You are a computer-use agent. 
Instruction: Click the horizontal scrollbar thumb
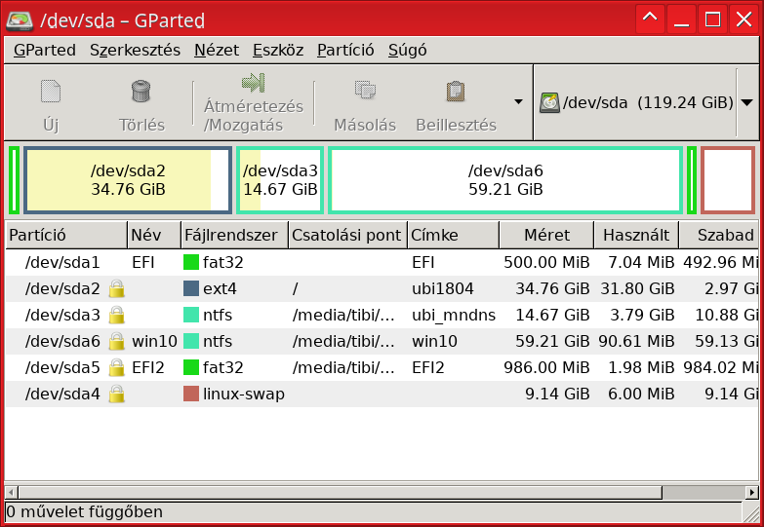(x=341, y=493)
